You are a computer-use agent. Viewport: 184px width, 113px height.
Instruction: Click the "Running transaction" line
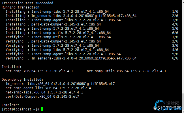tap(20, 7)
